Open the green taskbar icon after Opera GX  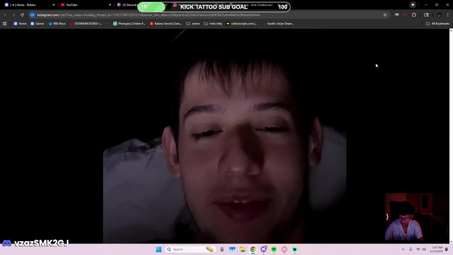pos(295,249)
